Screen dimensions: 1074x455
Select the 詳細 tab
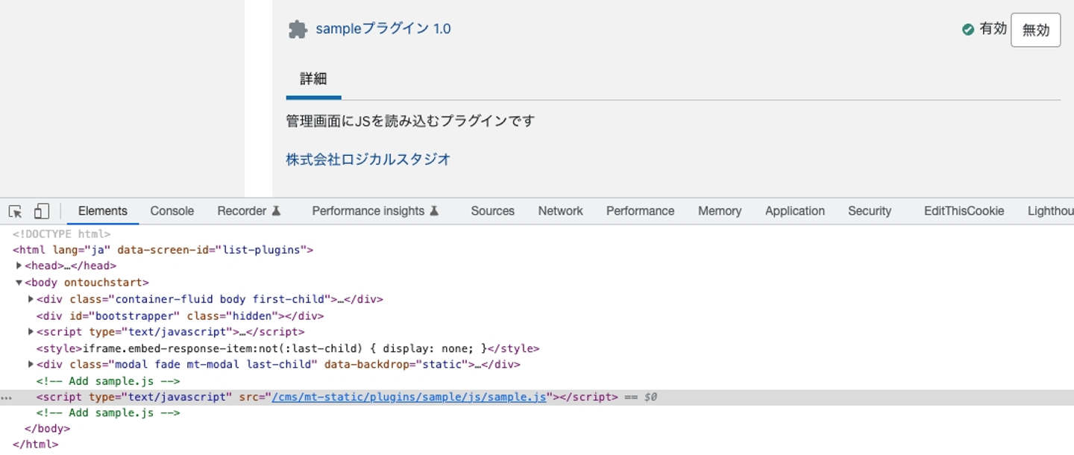(313, 79)
